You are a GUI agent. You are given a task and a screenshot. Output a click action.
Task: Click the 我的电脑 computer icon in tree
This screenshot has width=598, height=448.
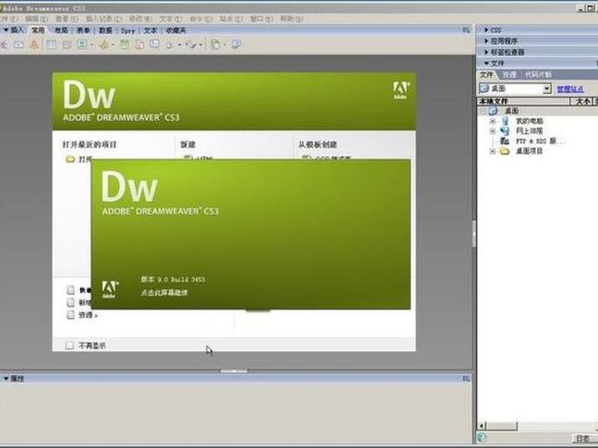point(505,121)
